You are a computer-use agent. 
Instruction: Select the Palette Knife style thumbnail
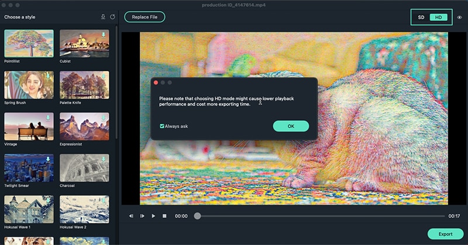(84, 85)
